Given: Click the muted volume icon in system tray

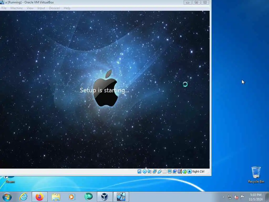Looking at the screenshot, I should coord(236,197).
